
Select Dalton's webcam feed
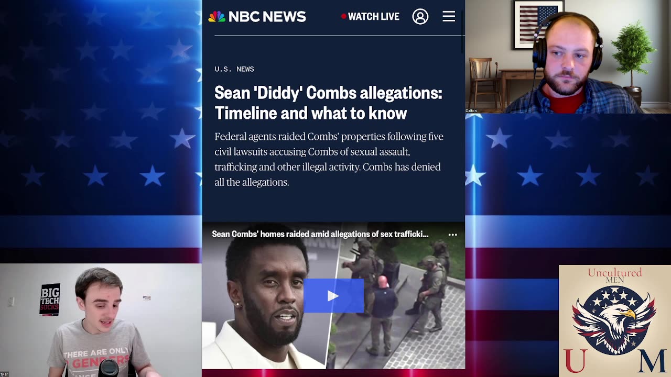[x=568, y=57]
